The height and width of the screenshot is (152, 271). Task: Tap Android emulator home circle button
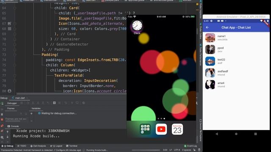[236, 134]
